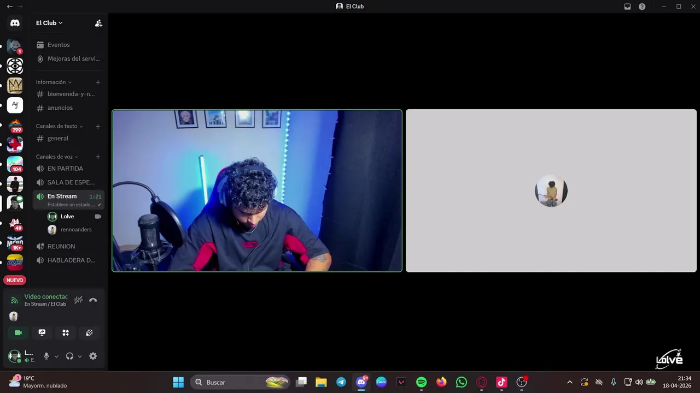Add a channel to Canales de texto
The image size is (700, 393).
click(x=98, y=126)
